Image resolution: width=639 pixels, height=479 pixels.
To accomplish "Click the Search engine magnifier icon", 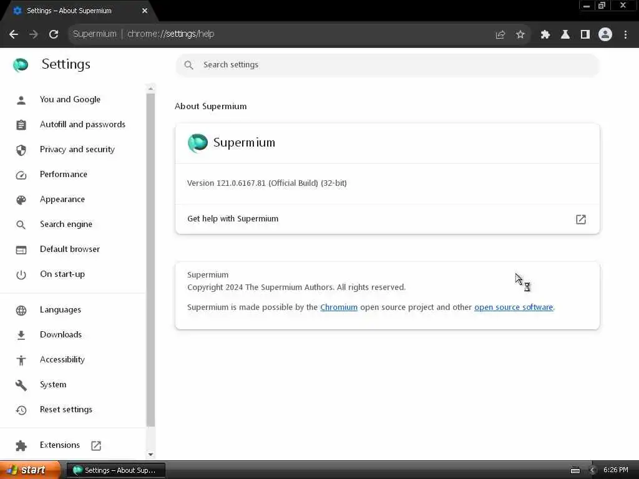I will point(21,225).
